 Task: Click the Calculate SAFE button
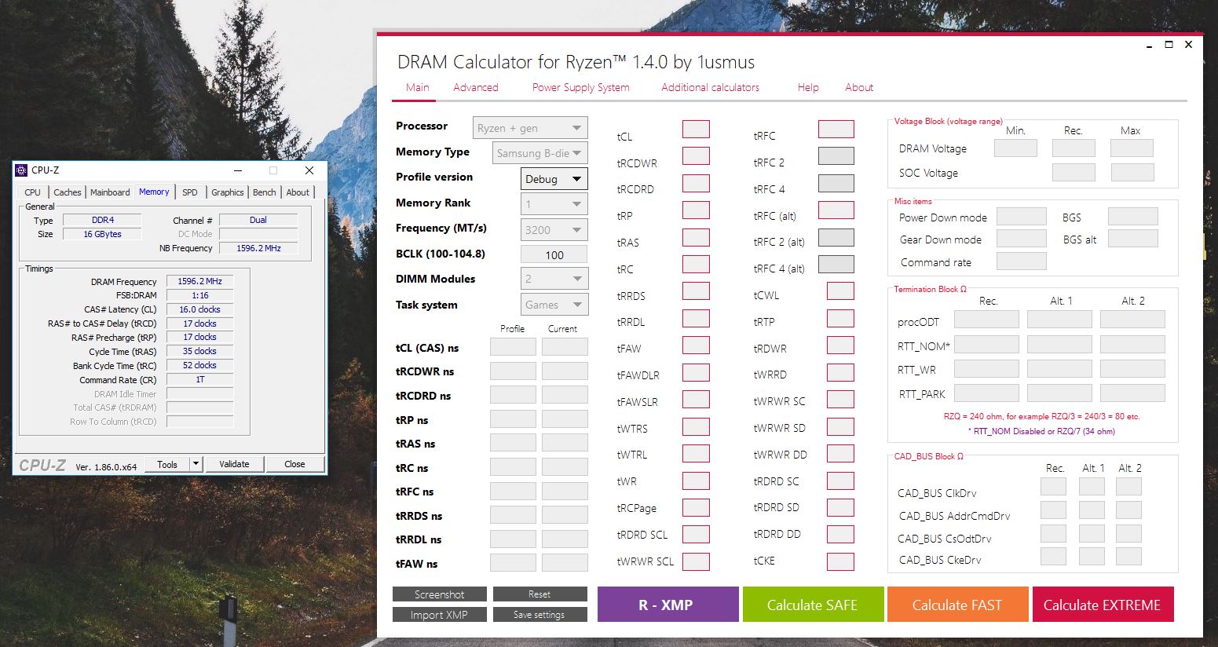(x=812, y=605)
